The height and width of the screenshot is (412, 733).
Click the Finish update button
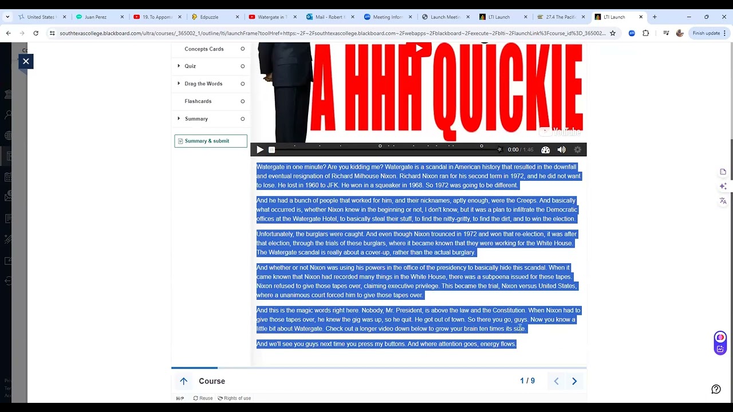709,33
